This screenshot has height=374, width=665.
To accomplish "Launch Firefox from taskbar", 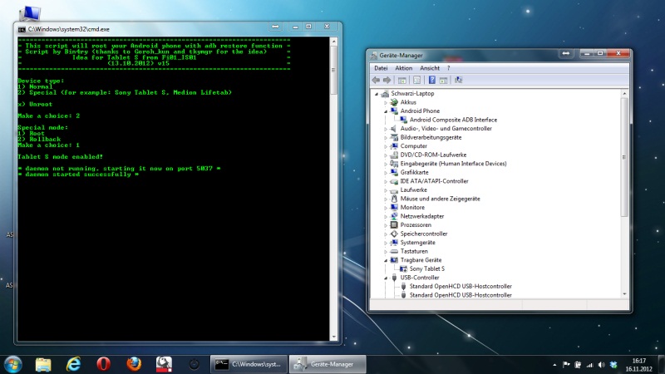I will click(x=134, y=365).
